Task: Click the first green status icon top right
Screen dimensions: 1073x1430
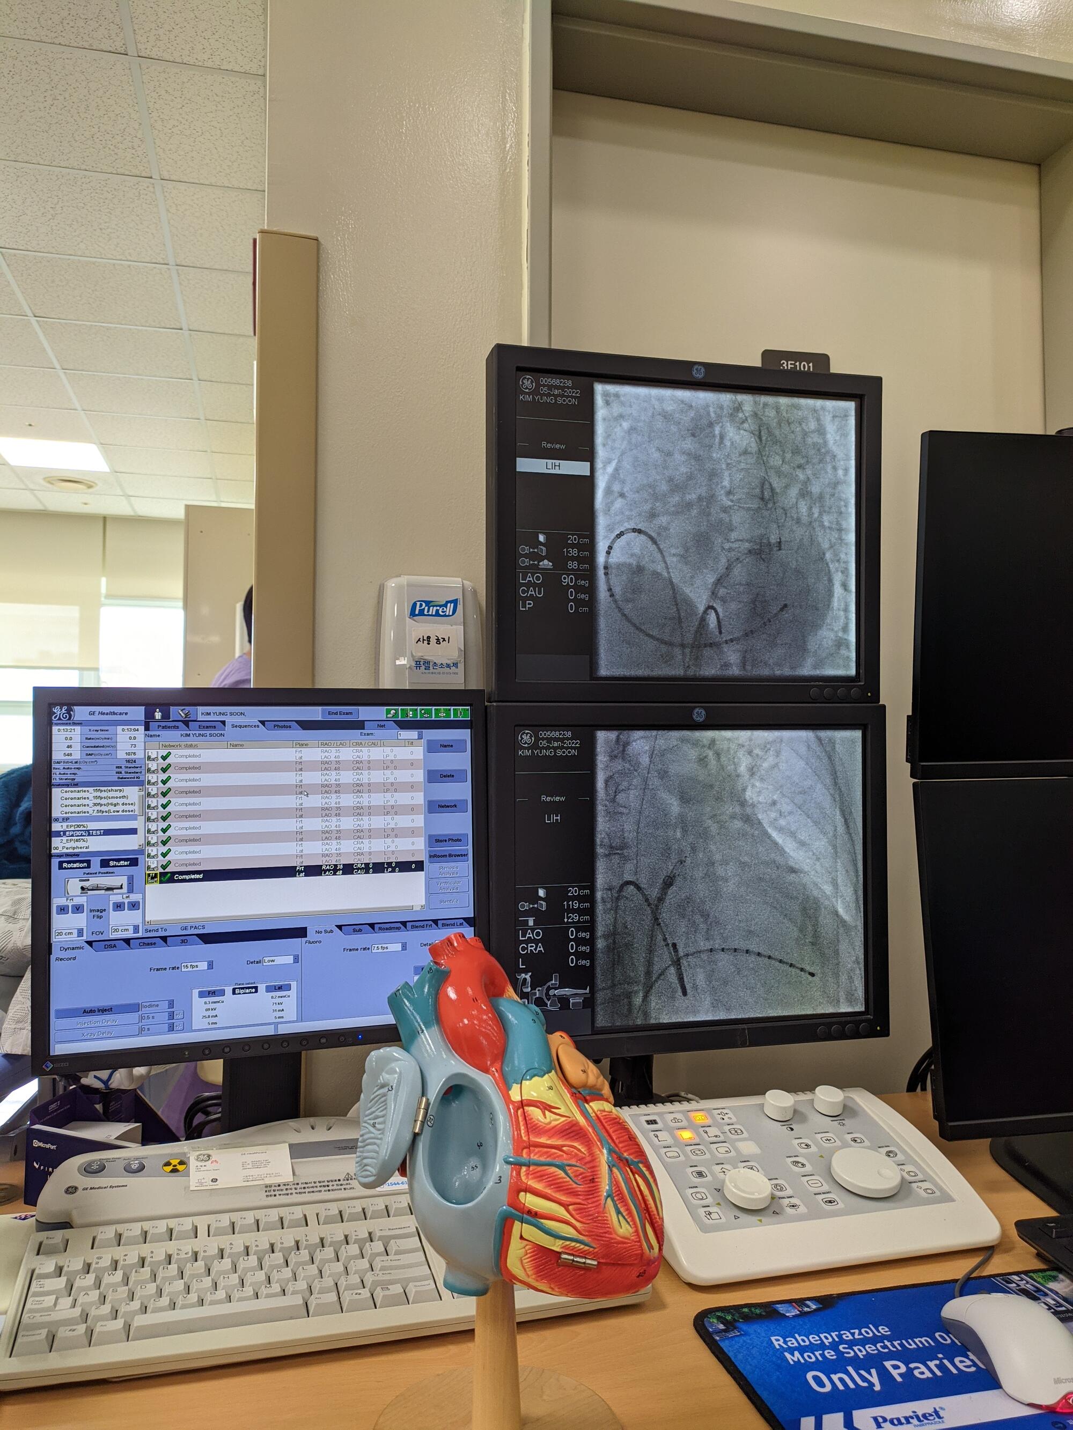Action: [392, 713]
